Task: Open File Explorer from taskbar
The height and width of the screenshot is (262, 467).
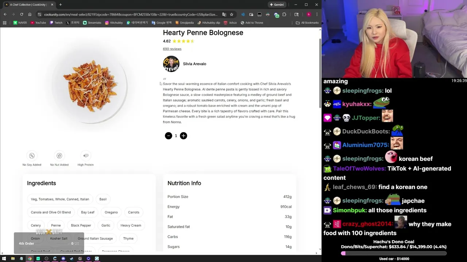Action: [x=13, y=259]
